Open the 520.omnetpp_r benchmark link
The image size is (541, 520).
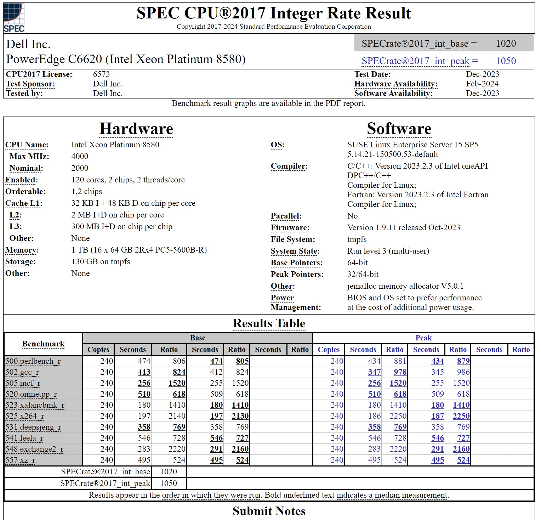[x=31, y=394]
